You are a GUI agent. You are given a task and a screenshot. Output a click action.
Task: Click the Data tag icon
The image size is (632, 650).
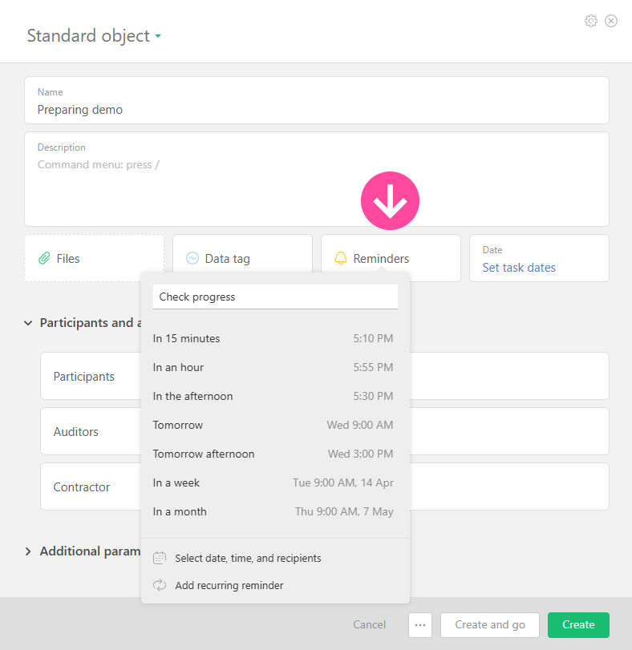click(192, 259)
